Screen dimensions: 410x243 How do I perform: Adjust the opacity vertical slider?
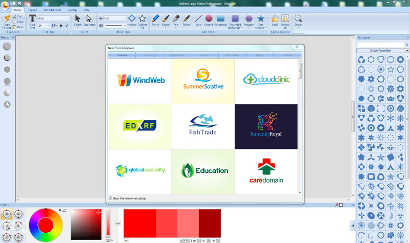[x=108, y=223]
